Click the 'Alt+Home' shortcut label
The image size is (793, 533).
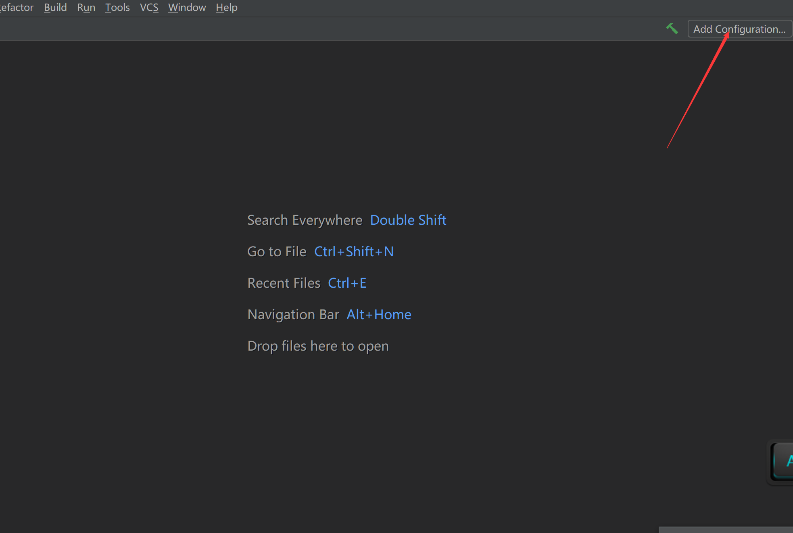(379, 315)
